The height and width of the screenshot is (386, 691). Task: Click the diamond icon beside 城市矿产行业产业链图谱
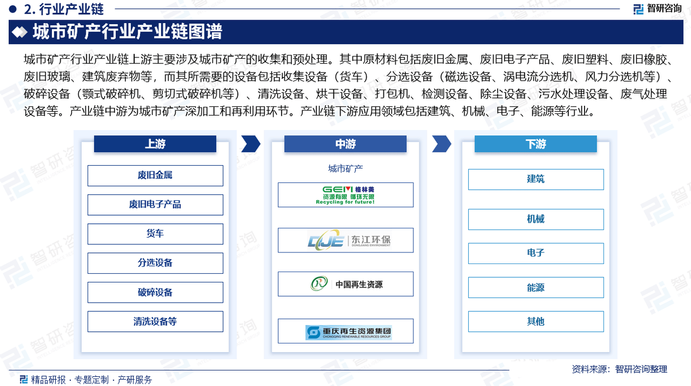(21, 32)
